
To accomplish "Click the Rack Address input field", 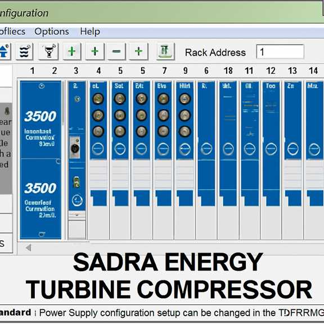I will [x=280, y=52].
